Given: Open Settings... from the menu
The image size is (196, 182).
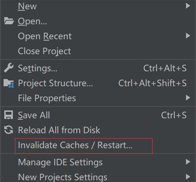Looking at the screenshot, I should pos(98,68).
